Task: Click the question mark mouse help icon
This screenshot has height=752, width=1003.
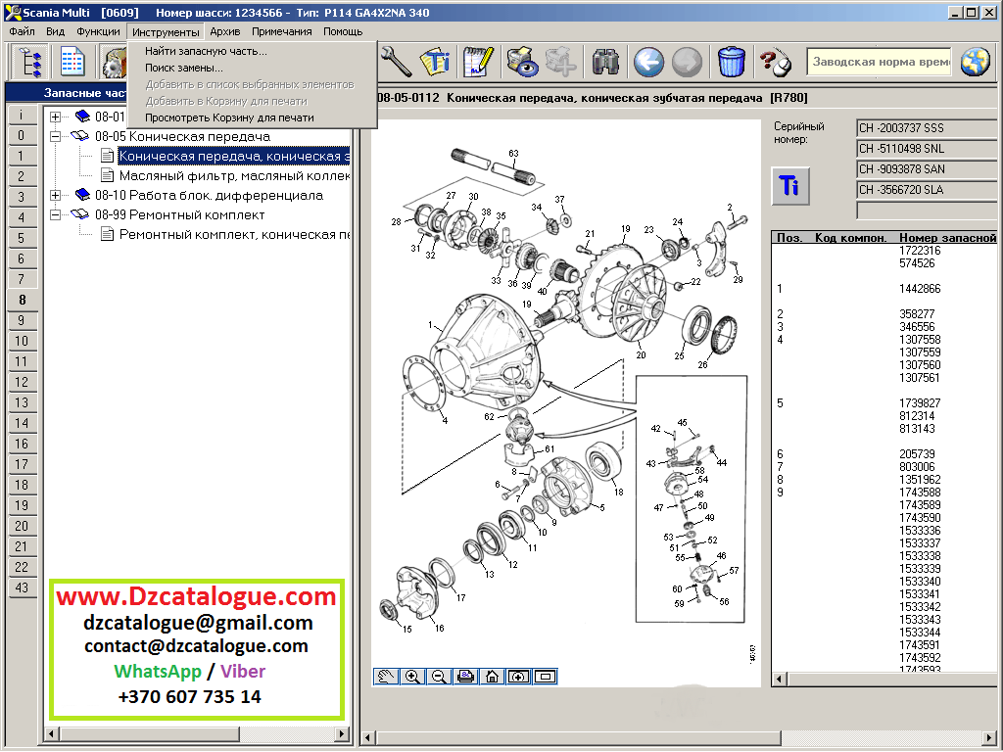Action: point(776,62)
